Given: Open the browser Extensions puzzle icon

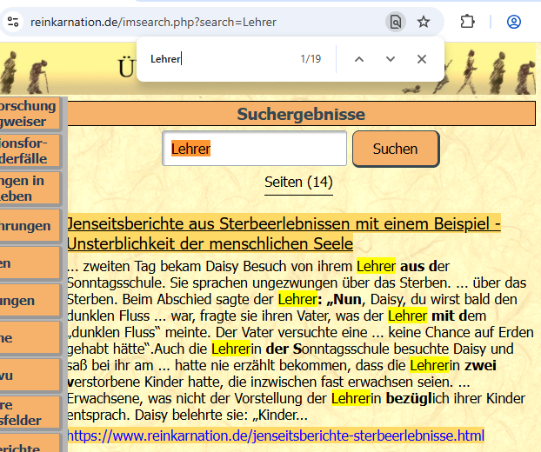Looking at the screenshot, I should [468, 22].
